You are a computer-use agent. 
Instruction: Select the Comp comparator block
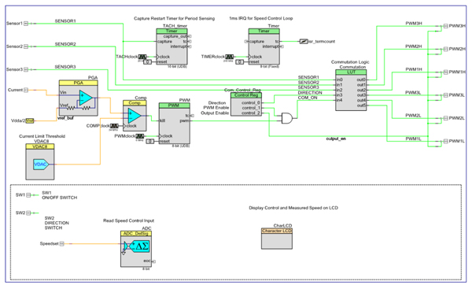(x=135, y=116)
